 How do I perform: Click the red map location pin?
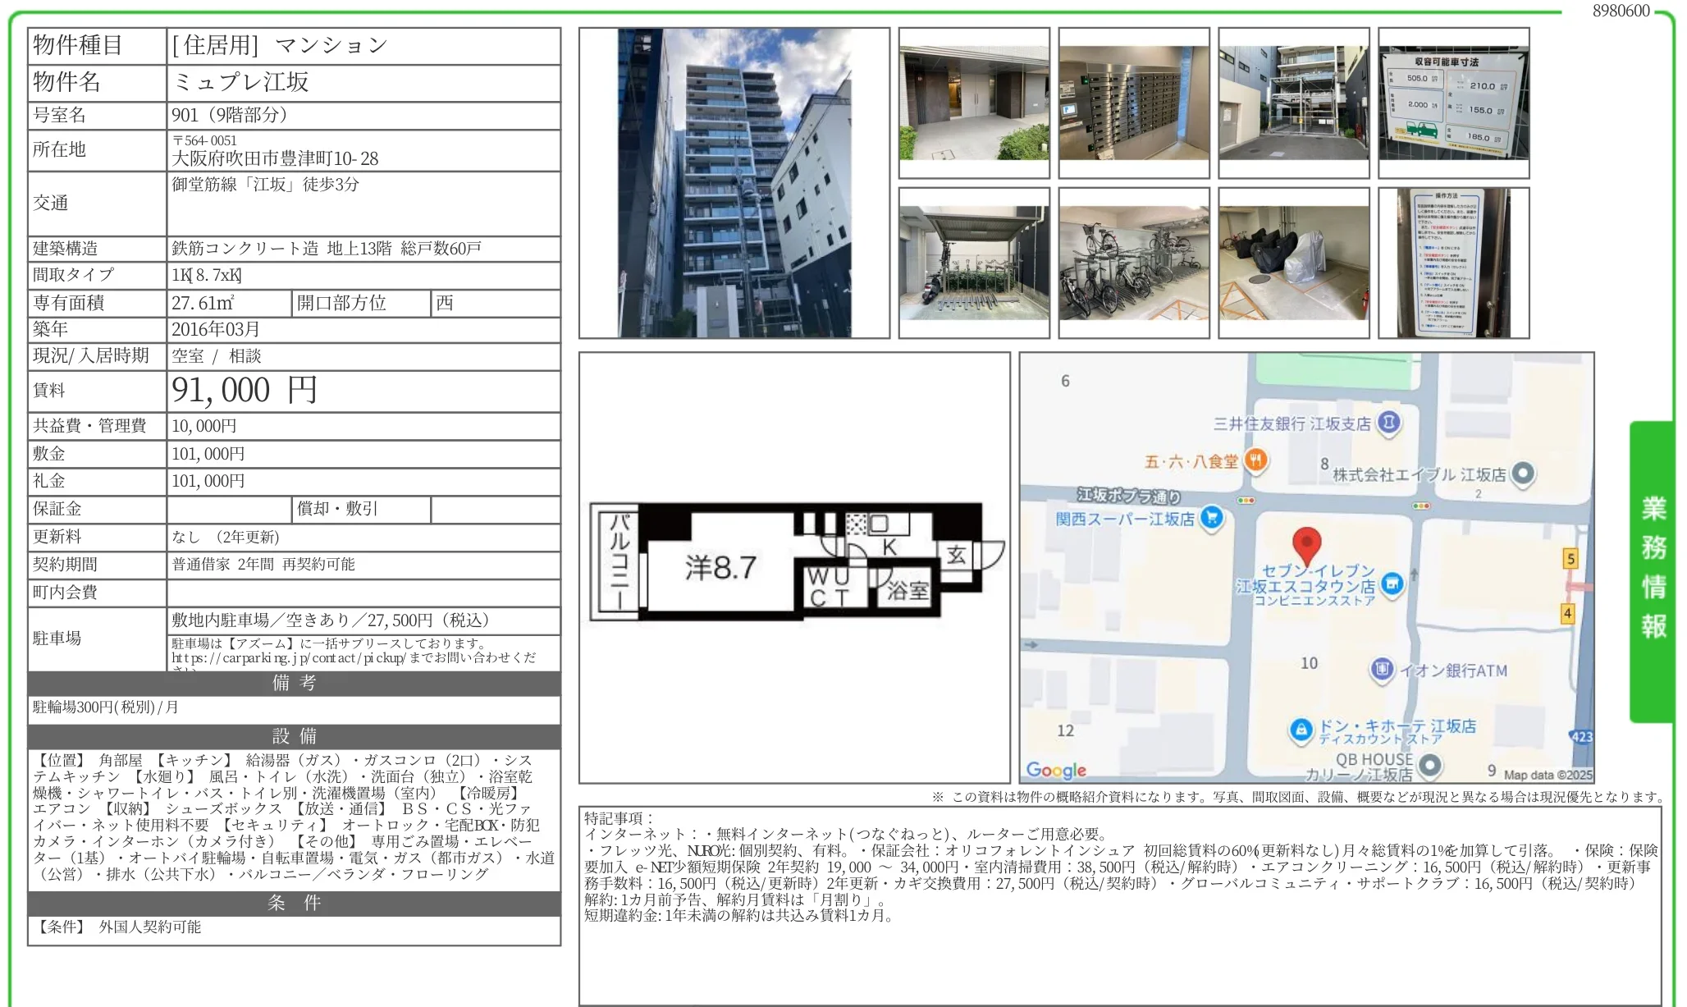point(1306,543)
